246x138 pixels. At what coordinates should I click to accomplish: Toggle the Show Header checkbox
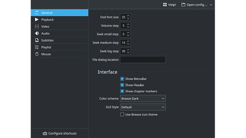coord(122,85)
